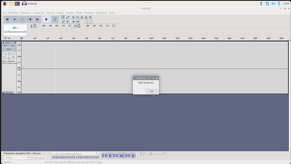The width and height of the screenshot is (291, 164).
Task: Open the Genera menu
Action: coord(70,13)
